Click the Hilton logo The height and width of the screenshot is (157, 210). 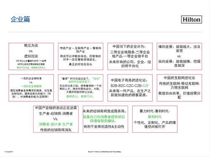coord(192,19)
